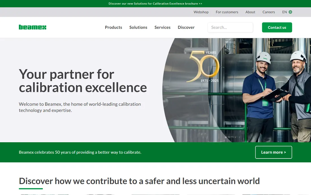Open the Solutions menu
This screenshot has height=195, width=311.
[x=138, y=27]
